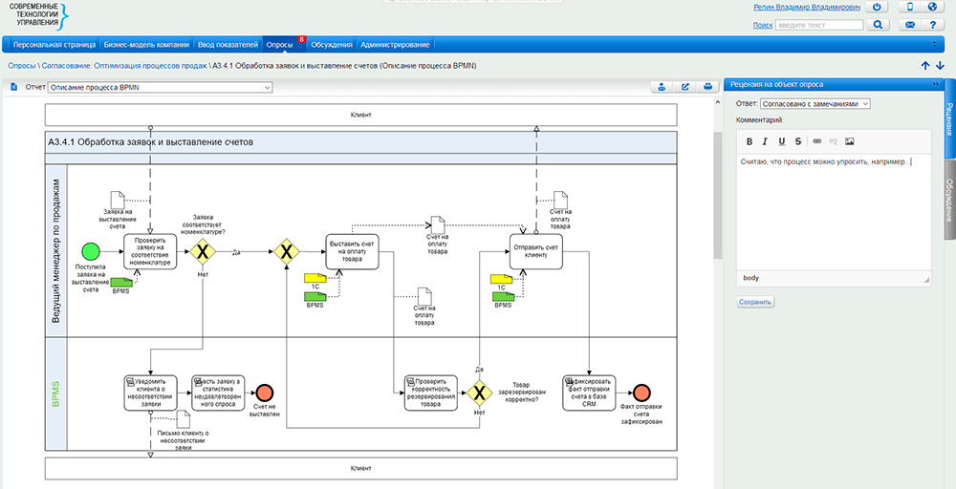Click the Сохранить button

pyautogui.click(x=755, y=302)
